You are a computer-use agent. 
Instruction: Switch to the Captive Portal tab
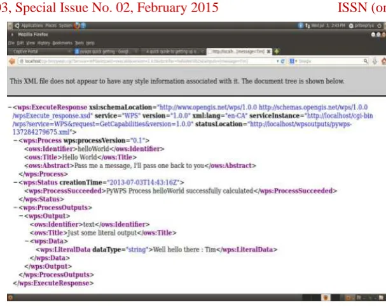(x=40, y=52)
